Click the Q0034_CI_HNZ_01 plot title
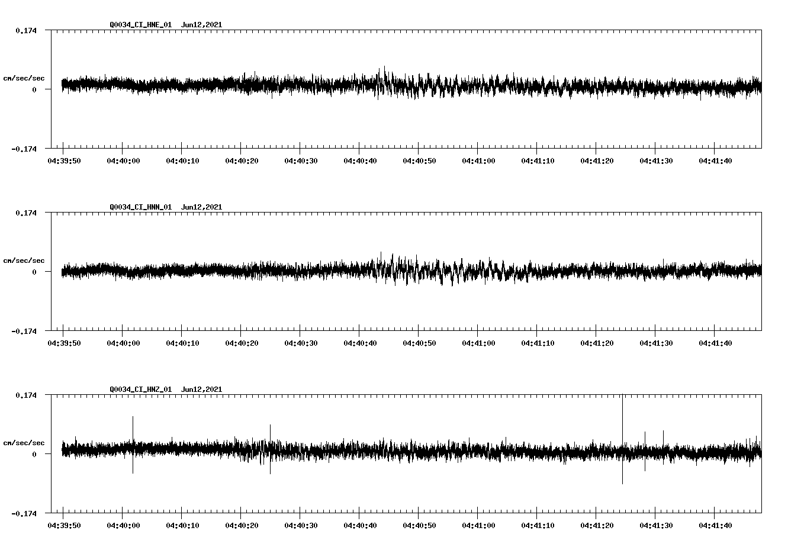804x547 pixels. [x=141, y=390]
